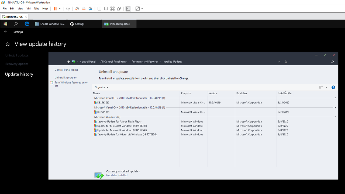Toggle the thumbnail bar icon

pos(106,9)
